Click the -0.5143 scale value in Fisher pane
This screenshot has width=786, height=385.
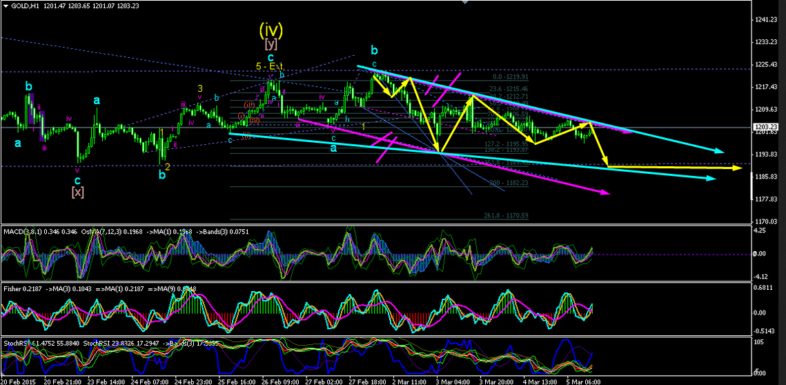[x=765, y=331]
